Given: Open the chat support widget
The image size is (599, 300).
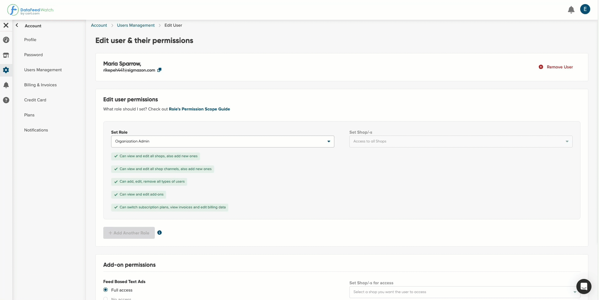Looking at the screenshot, I should [584, 286].
